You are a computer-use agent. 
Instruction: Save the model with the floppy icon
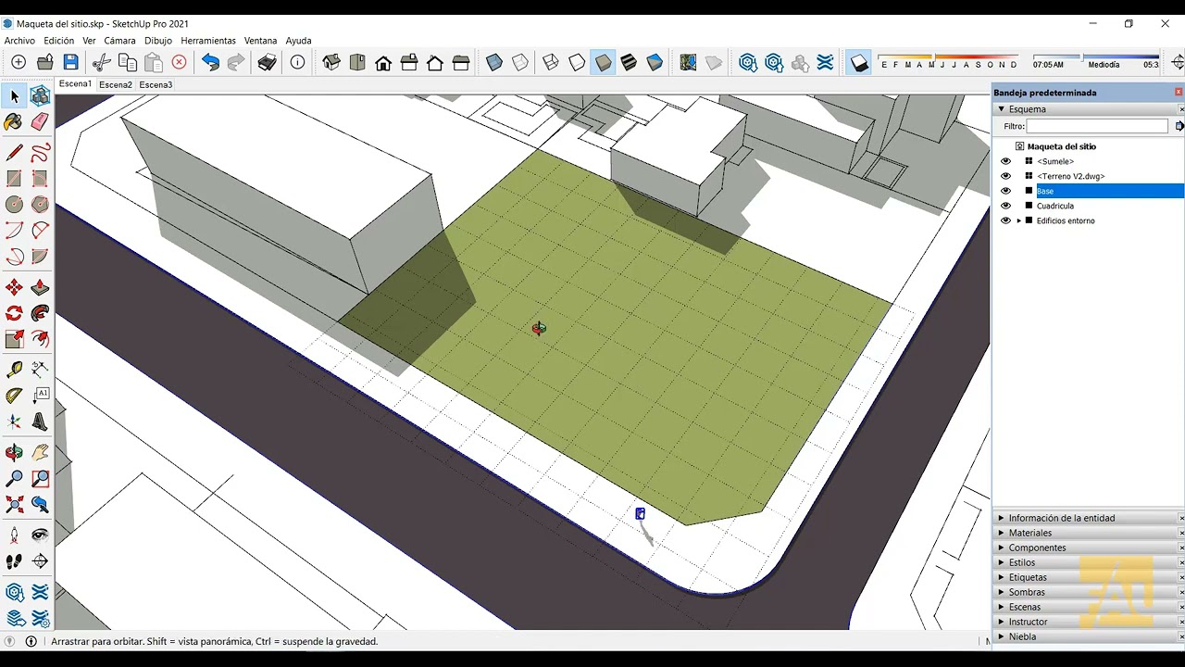[x=71, y=63]
